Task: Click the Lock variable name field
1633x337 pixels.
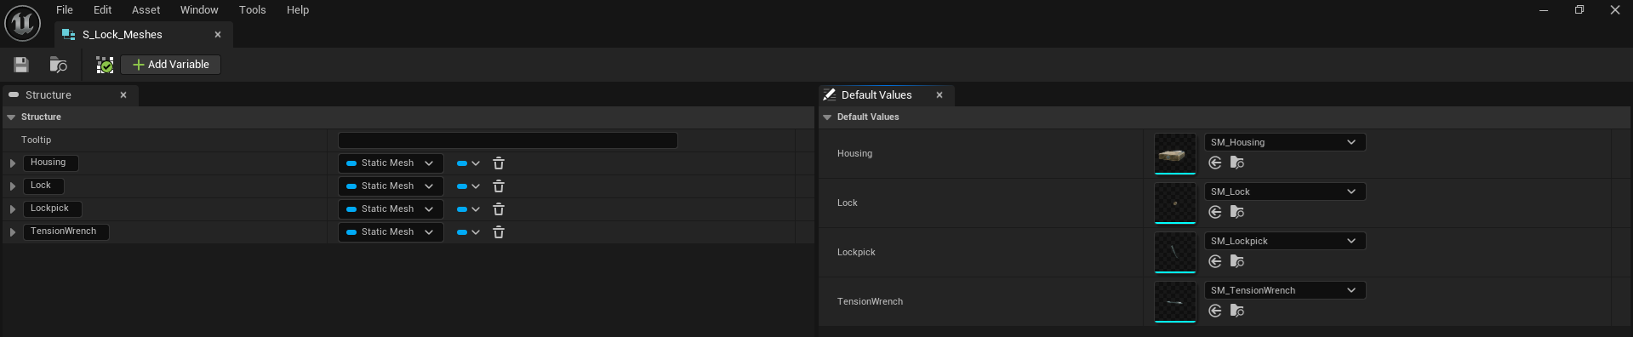Action: pos(43,186)
